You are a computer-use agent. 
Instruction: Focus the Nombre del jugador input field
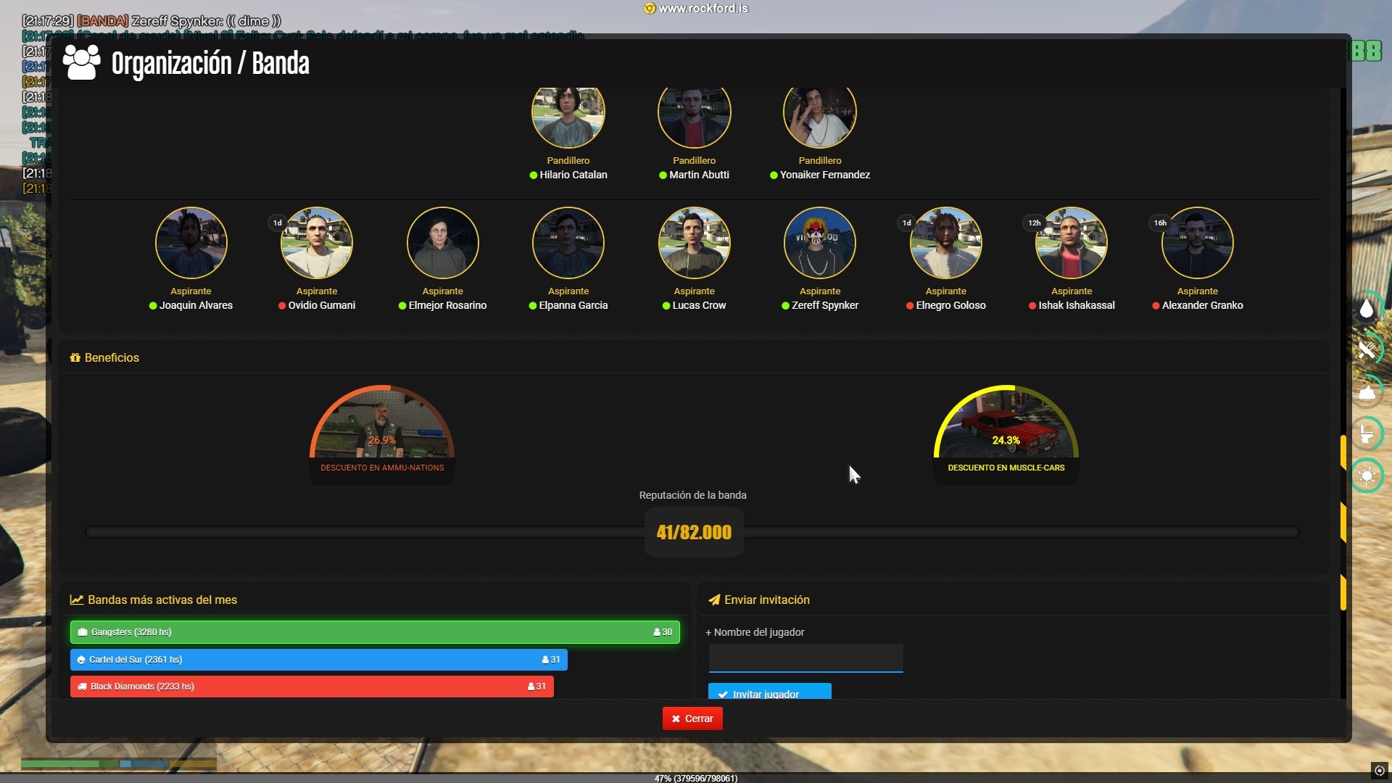(x=805, y=658)
